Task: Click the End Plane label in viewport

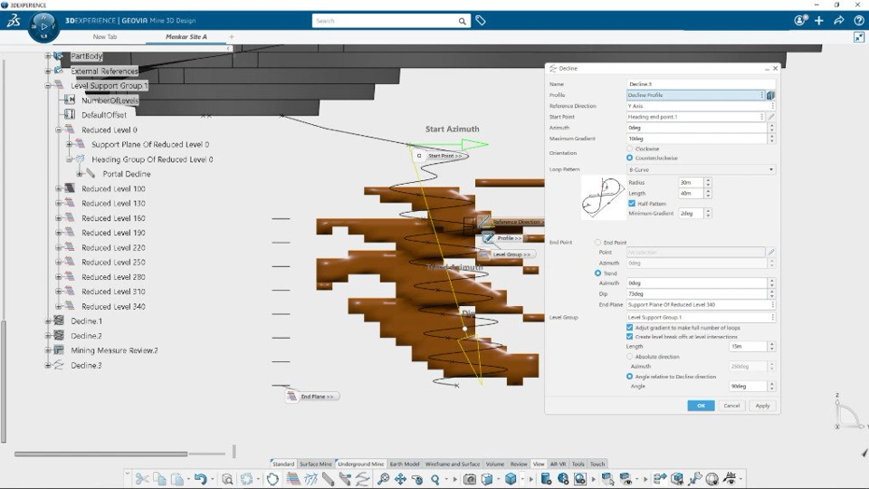Action: tap(317, 397)
